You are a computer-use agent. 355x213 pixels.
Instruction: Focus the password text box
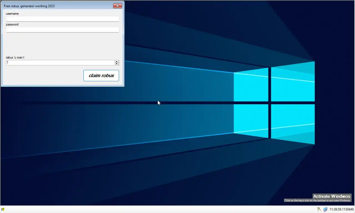point(63,30)
